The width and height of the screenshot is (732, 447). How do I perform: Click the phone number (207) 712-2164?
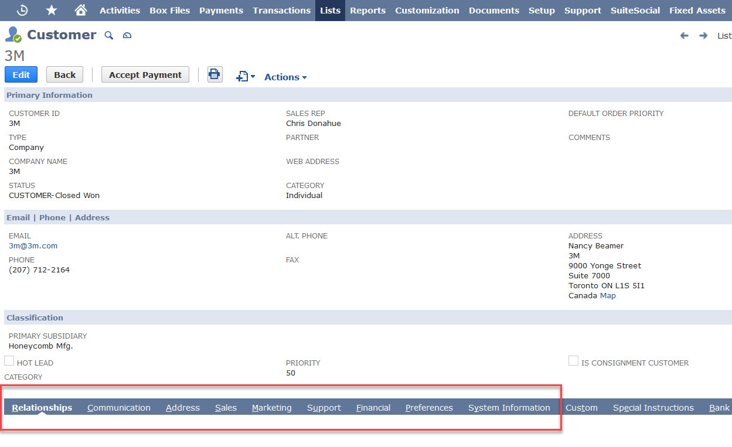(x=39, y=270)
